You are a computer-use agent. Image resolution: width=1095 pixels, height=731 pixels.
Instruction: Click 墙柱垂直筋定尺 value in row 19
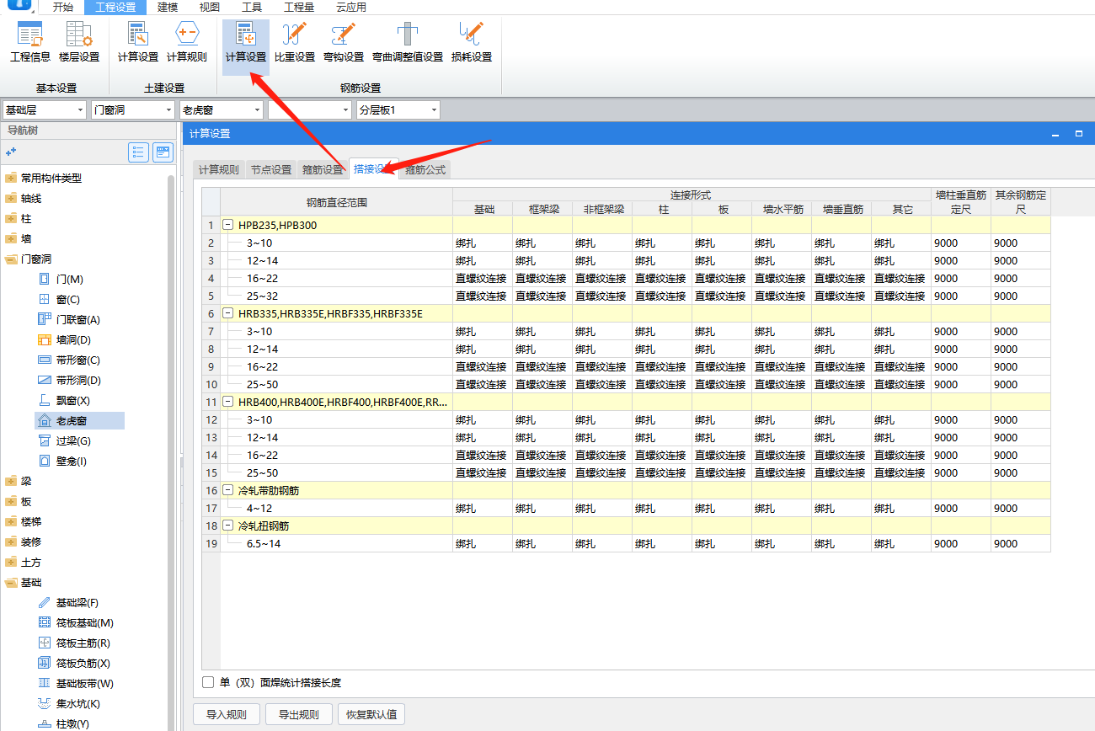tap(960, 544)
